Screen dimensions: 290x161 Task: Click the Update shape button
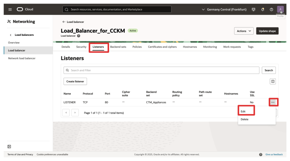point(267,31)
